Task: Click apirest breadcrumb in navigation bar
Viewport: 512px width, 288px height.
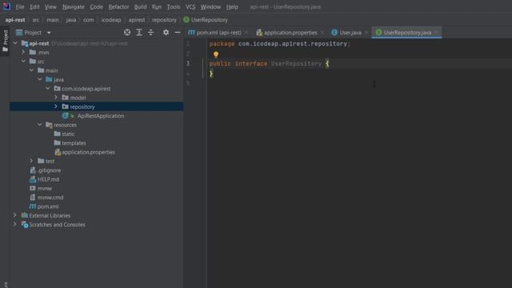Action: point(137,20)
